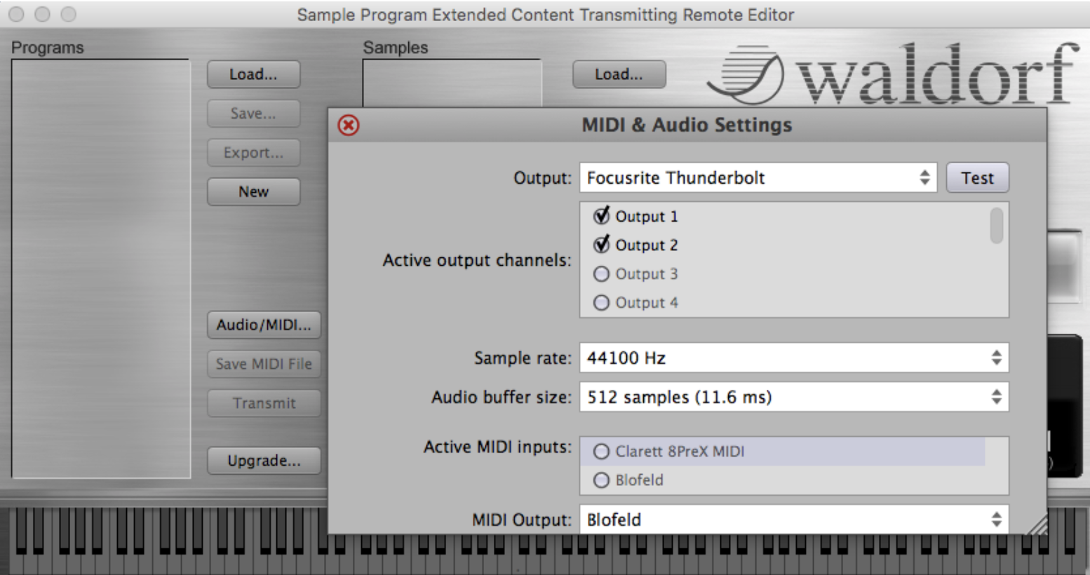1090x575 pixels.
Task: Enable the Output 4 channel
Action: 601,303
